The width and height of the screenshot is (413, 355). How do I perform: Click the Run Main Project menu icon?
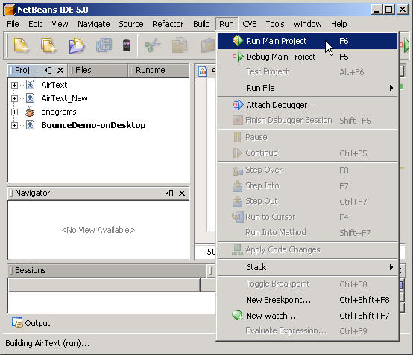point(238,41)
